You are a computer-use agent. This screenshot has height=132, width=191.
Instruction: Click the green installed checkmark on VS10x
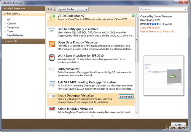click(x=133, y=16)
